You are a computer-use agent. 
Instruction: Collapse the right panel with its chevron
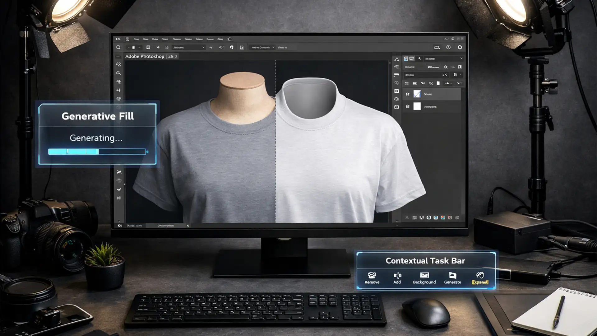pyautogui.click(x=461, y=58)
